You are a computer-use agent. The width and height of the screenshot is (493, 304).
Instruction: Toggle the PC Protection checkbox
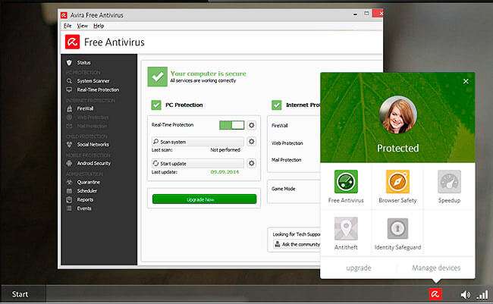pyautogui.click(x=156, y=105)
